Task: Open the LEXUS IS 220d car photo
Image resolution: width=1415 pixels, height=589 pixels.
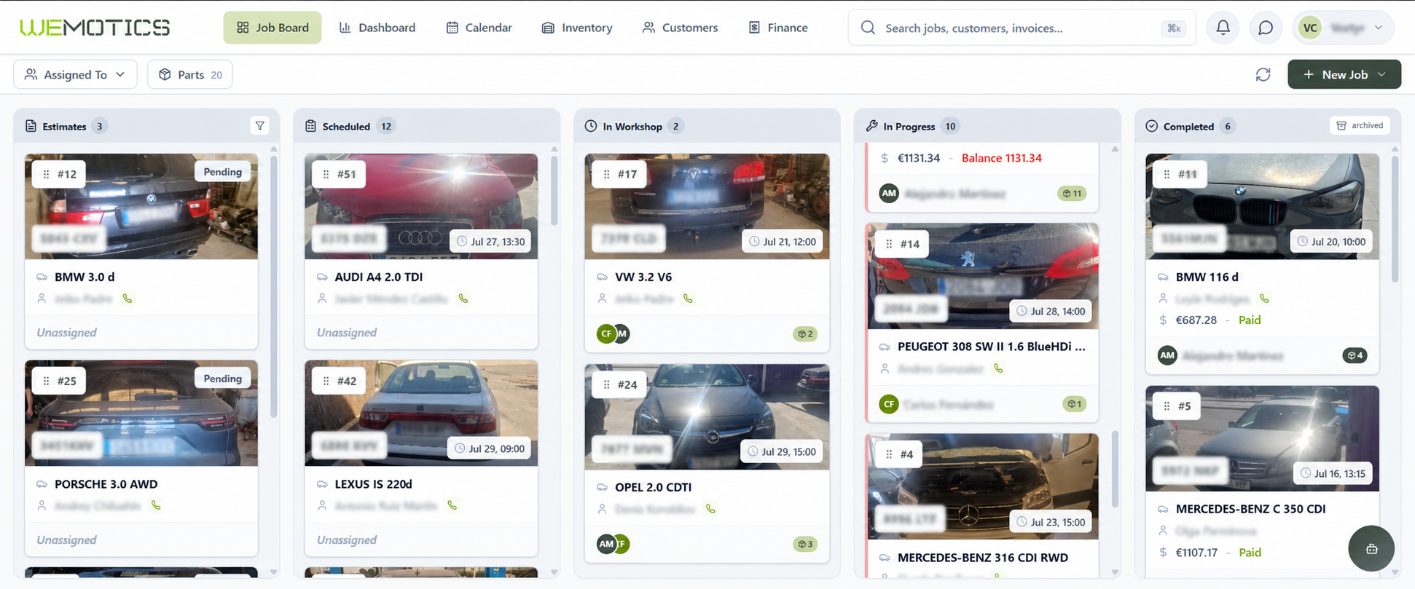Action: (x=421, y=413)
